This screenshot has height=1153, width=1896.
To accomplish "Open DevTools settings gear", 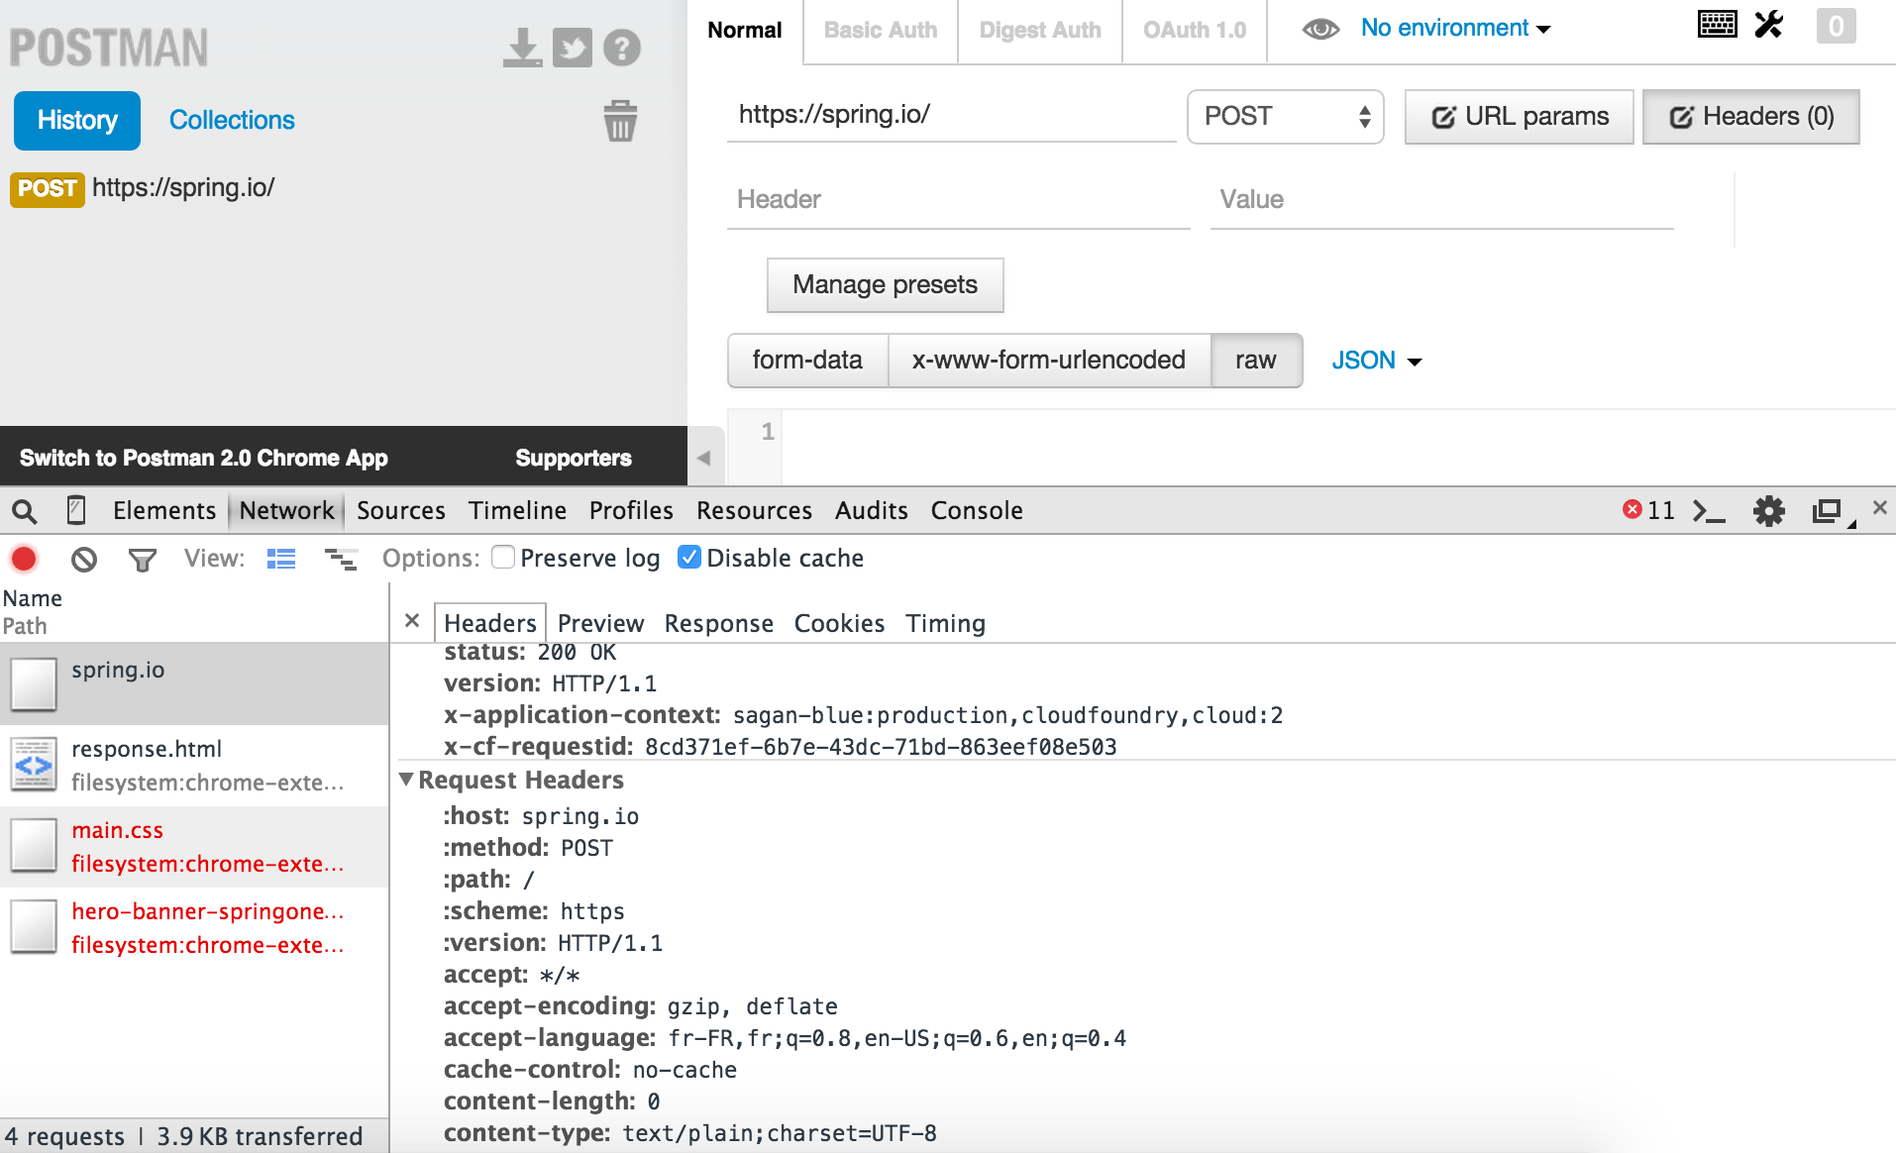I will click(1768, 511).
